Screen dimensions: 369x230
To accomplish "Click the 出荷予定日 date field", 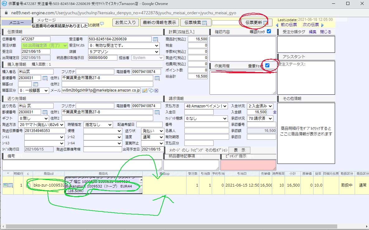I will (x=152, y=149).
